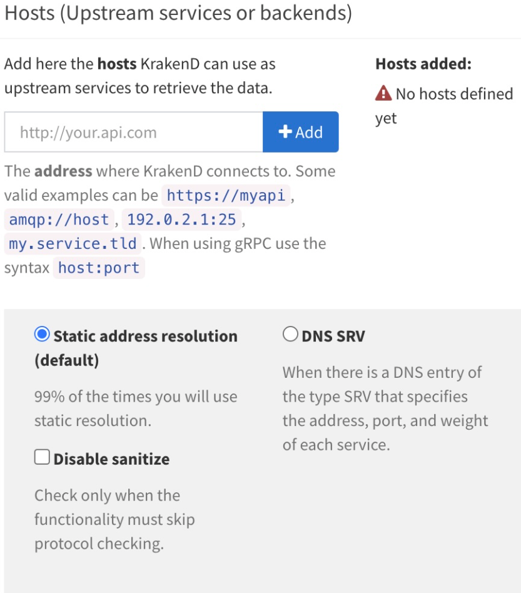Click the amqp://host example code

[59, 220]
